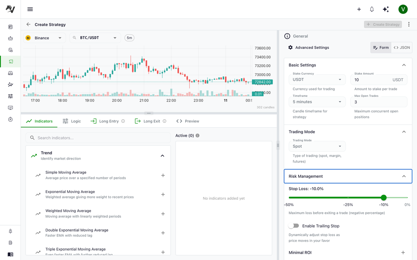Add Exponential Moving Average indicator
This screenshot has width=417, height=260.
163,194
